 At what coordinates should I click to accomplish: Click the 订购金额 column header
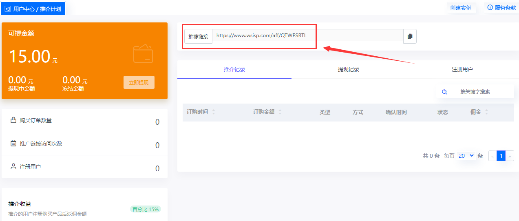click(264, 112)
